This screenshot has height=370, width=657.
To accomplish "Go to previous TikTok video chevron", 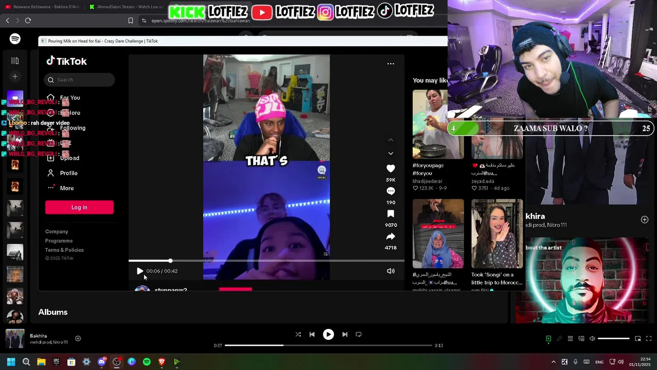I will click(391, 140).
